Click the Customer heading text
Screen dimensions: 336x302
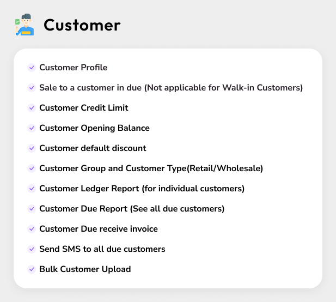[82, 25]
